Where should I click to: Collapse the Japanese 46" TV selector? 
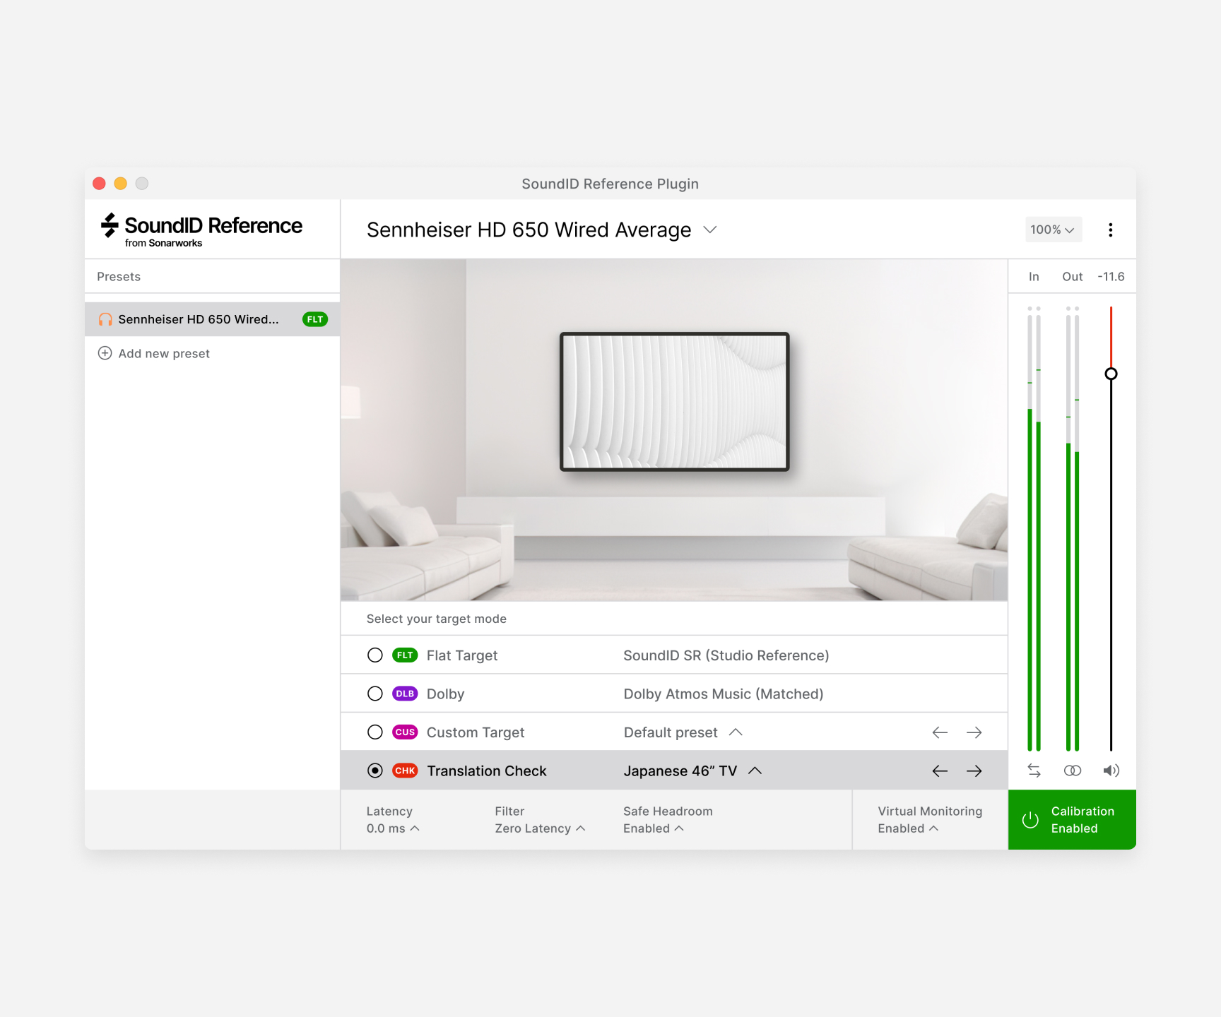[x=755, y=771]
